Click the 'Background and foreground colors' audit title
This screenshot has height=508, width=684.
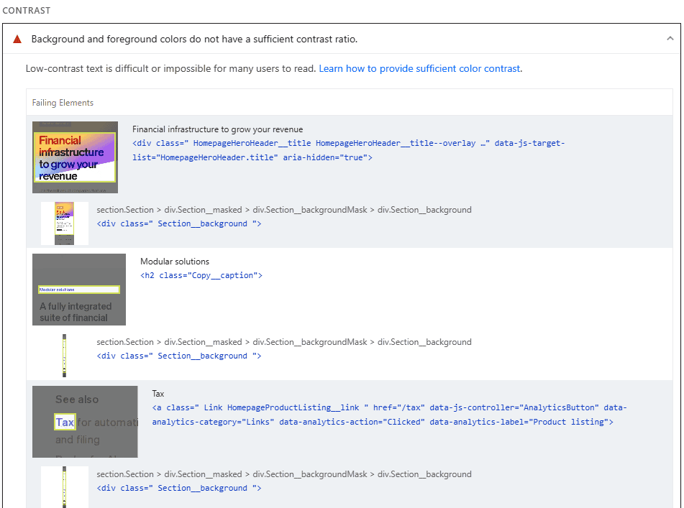tap(194, 39)
